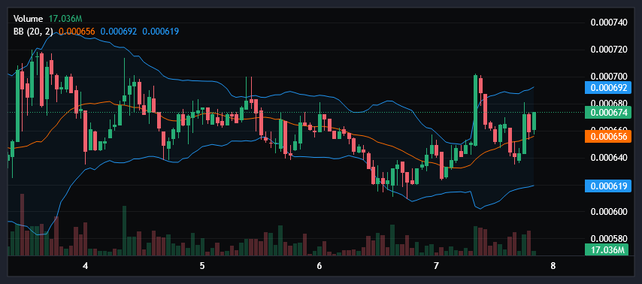Click the BB upper value 0.000692 in legend
Viewport: 642px width, 284px height.
(x=119, y=31)
